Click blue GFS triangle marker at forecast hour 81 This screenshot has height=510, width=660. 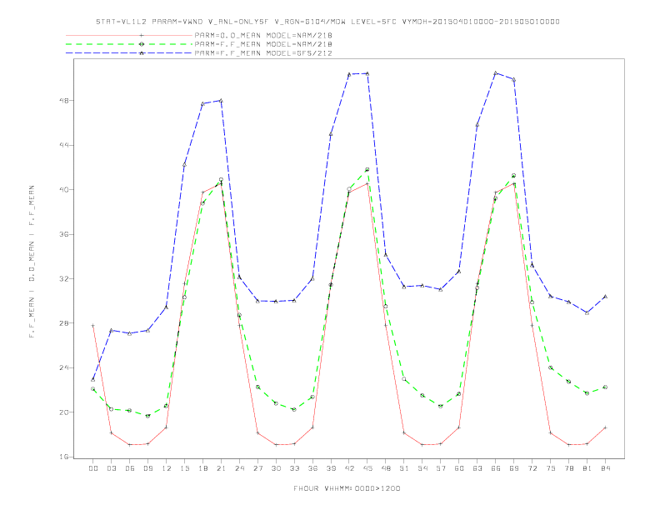[x=587, y=312]
